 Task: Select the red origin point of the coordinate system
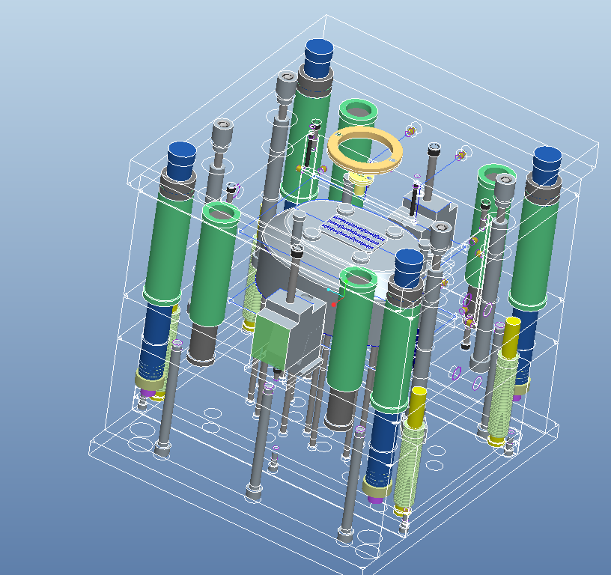coord(333,304)
